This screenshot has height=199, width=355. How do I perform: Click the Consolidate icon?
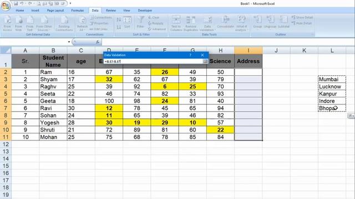coord(225,22)
